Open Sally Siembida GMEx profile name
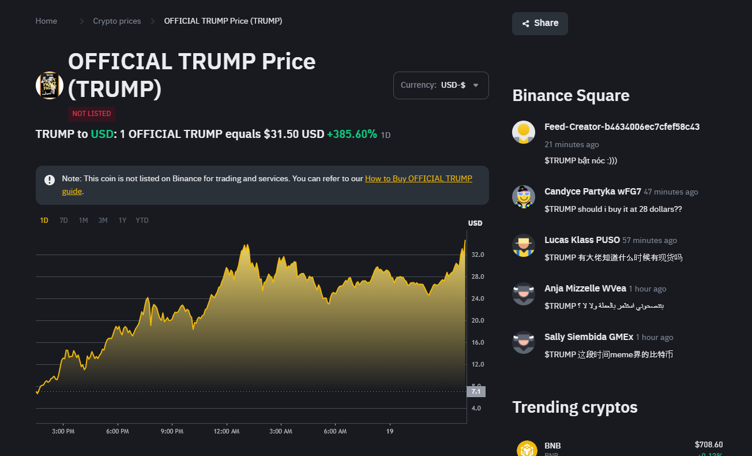 [589, 337]
